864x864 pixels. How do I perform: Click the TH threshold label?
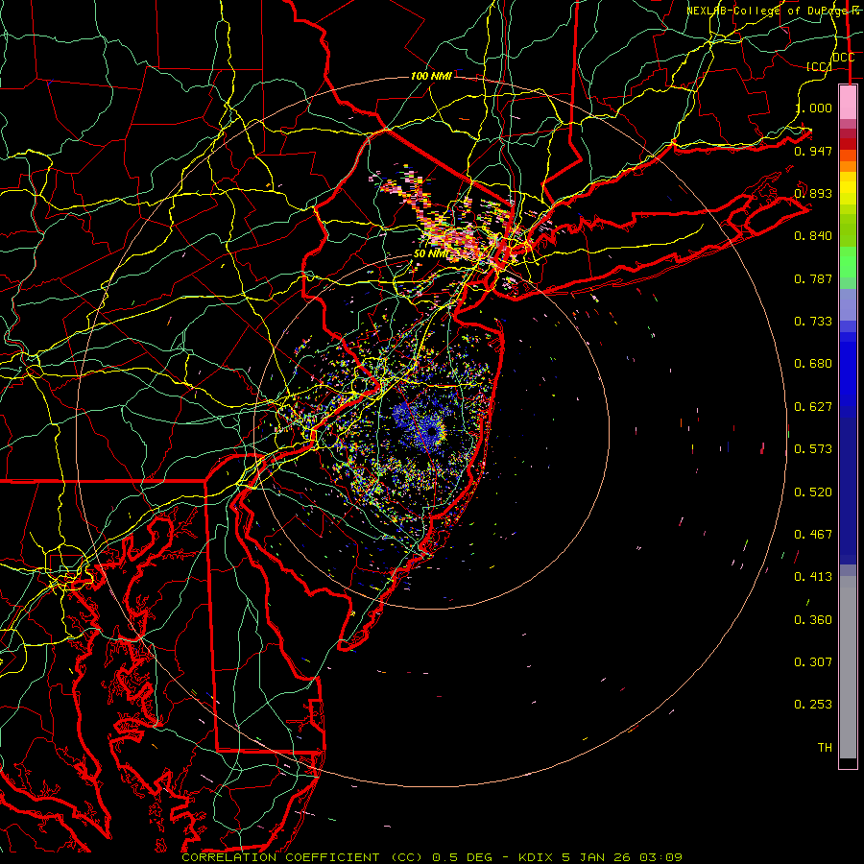point(825,748)
